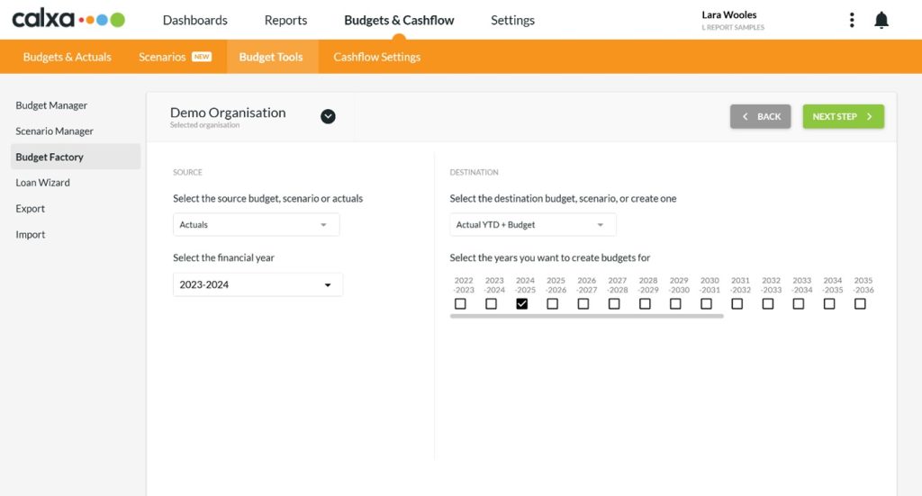Click the organisation selector chevron icon
The image size is (922, 496).
[x=328, y=116]
